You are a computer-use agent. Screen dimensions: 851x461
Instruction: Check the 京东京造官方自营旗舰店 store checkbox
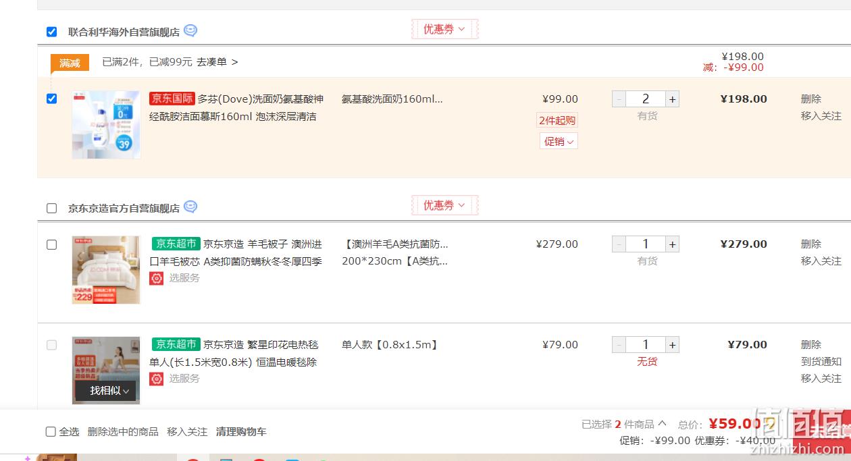(51, 208)
